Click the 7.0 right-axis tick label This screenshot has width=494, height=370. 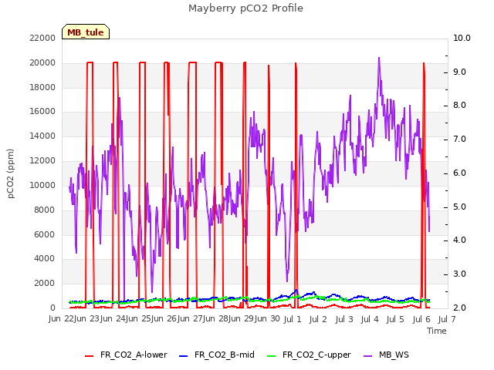coord(460,140)
